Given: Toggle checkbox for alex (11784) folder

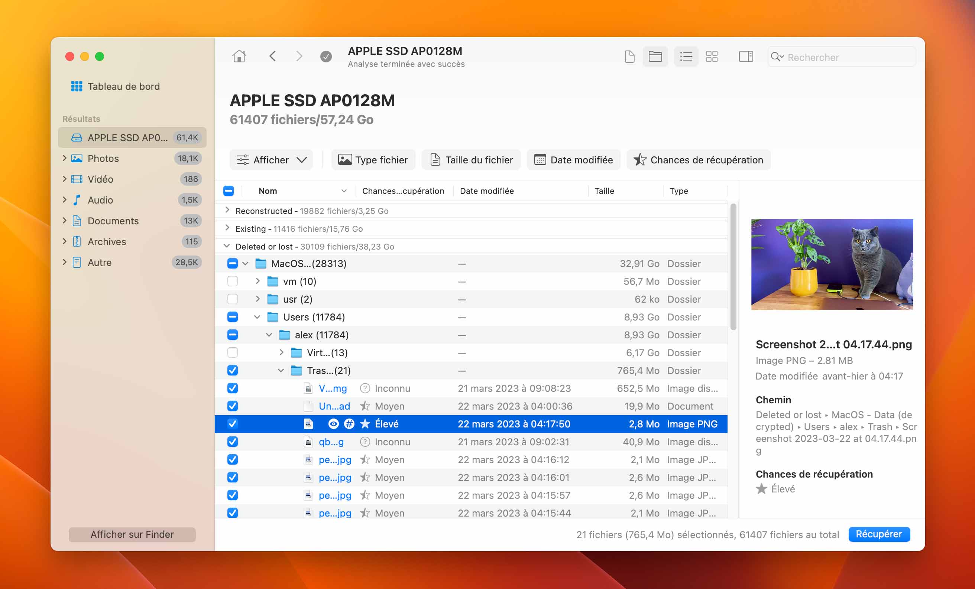Looking at the screenshot, I should click(233, 335).
